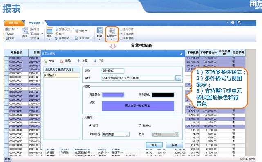Click the 本币价税合计 column header

coord(208,53)
